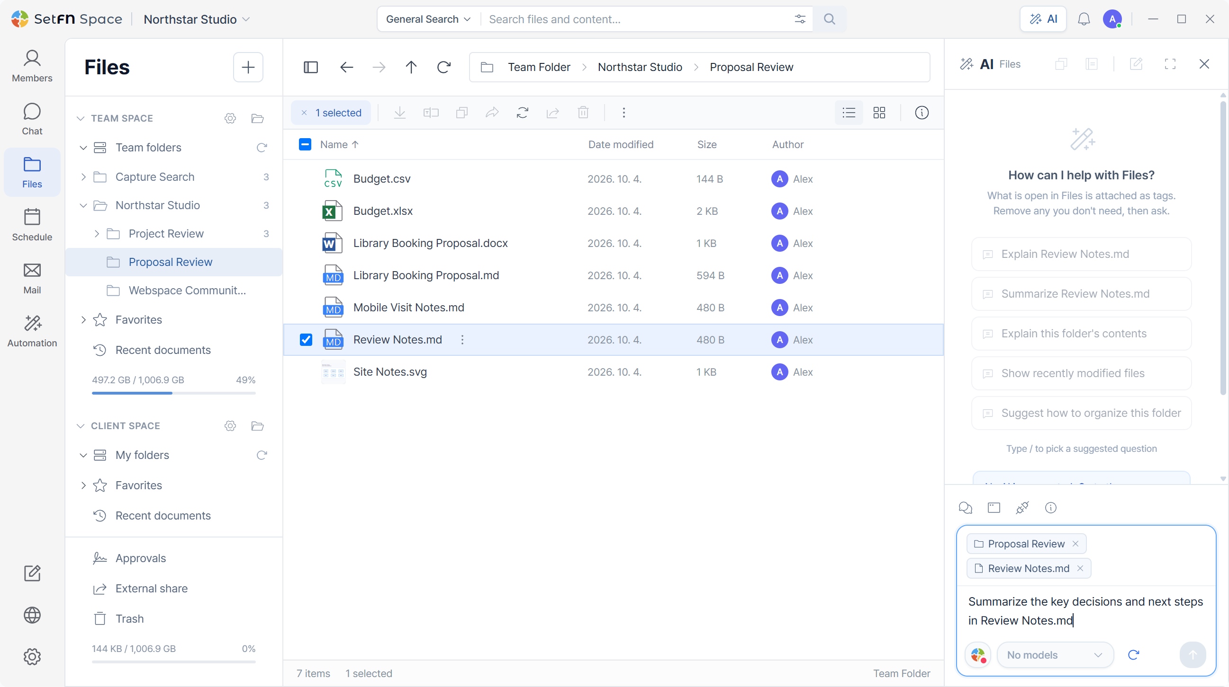Image resolution: width=1229 pixels, height=687 pixels.
Task: Open the Schedule calendar section
Action: [32, 225]
